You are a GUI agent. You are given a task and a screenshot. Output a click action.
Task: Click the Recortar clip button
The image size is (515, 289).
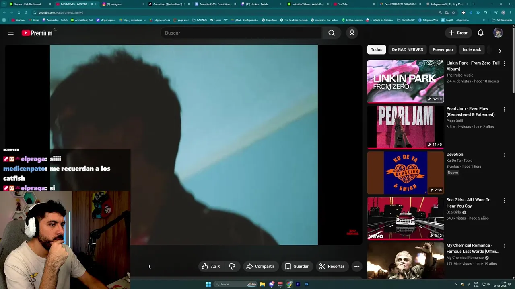332,266
